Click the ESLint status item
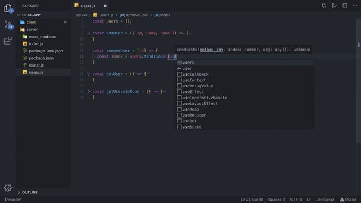The width and height of the screenshot is (361, 203). pos(348,200)
